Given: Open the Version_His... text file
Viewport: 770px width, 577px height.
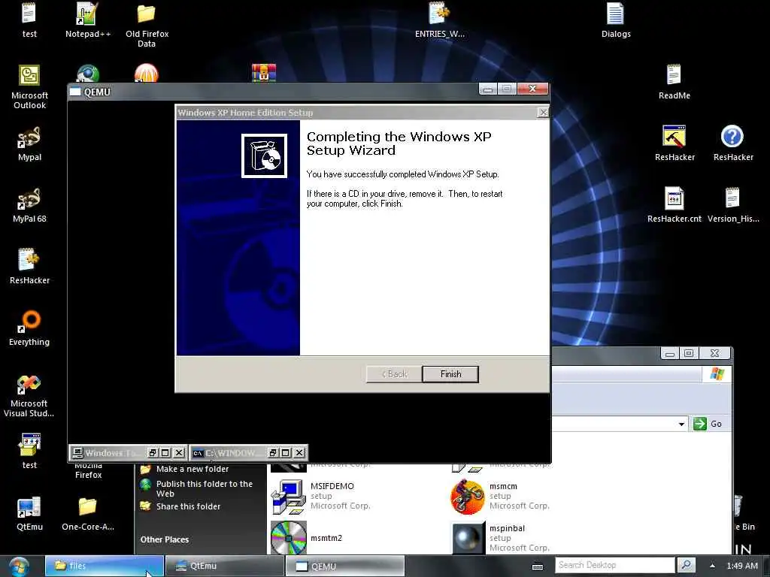Looking at the screenshot, I should (x=732, y=205).
